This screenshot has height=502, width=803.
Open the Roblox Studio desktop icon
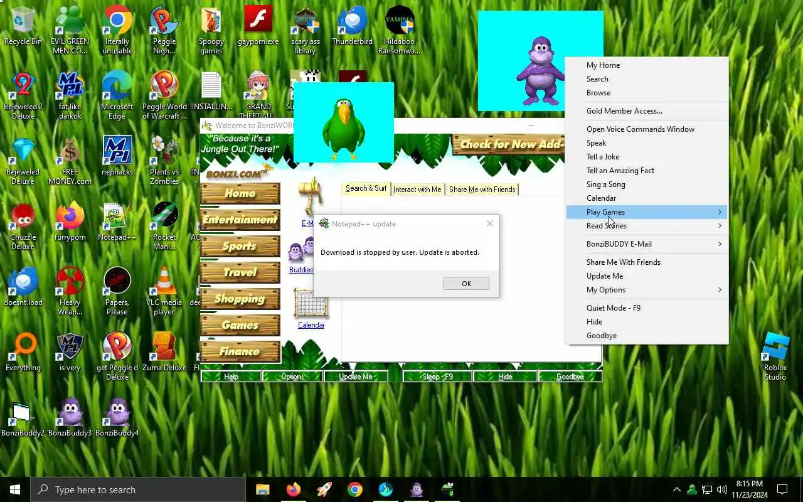[x=775, y=356]
